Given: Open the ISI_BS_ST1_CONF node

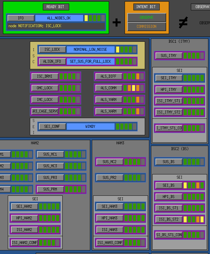Looking at the screenshot, I should [x=169, y=235].
